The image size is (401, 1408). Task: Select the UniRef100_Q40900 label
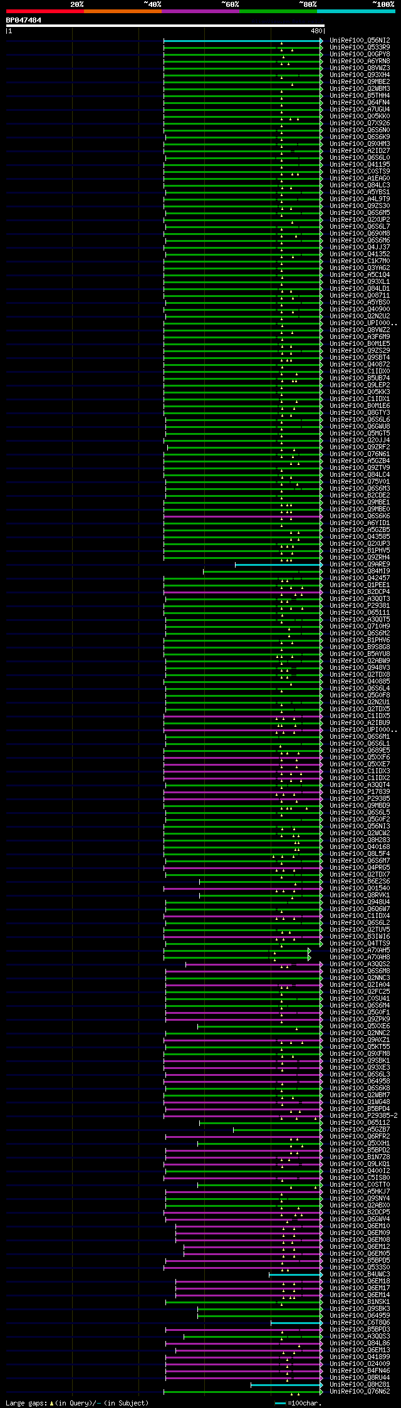360,309
